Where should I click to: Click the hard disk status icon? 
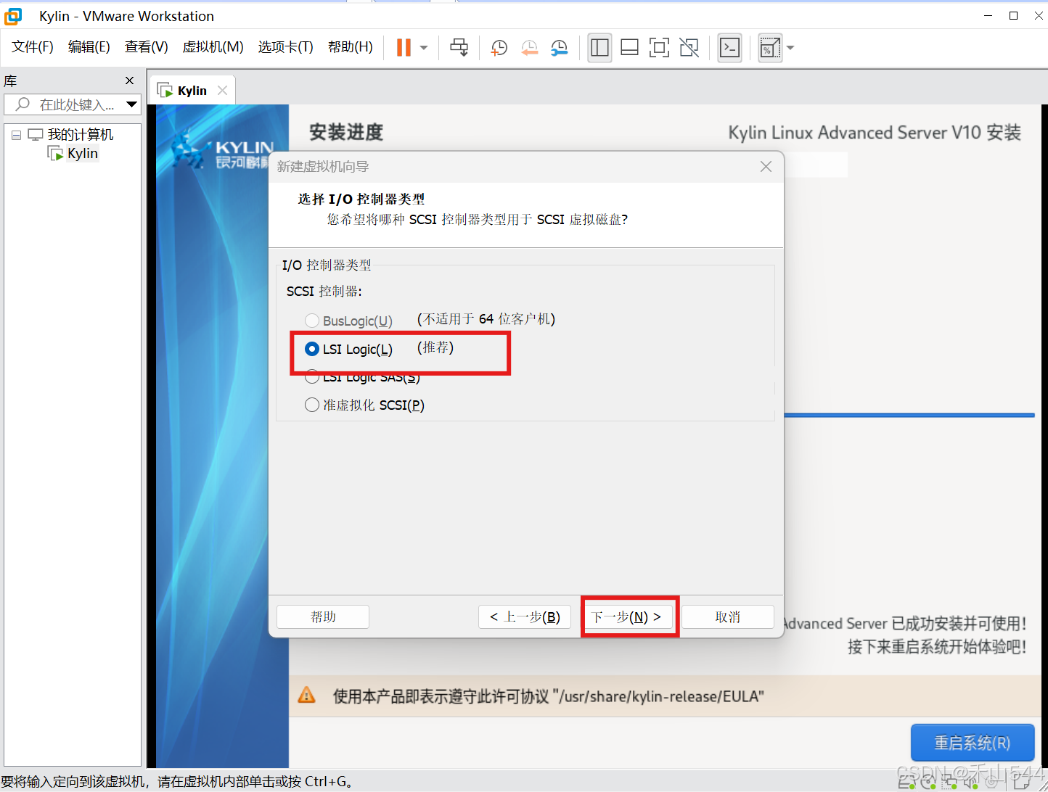(x=906, y=781)
